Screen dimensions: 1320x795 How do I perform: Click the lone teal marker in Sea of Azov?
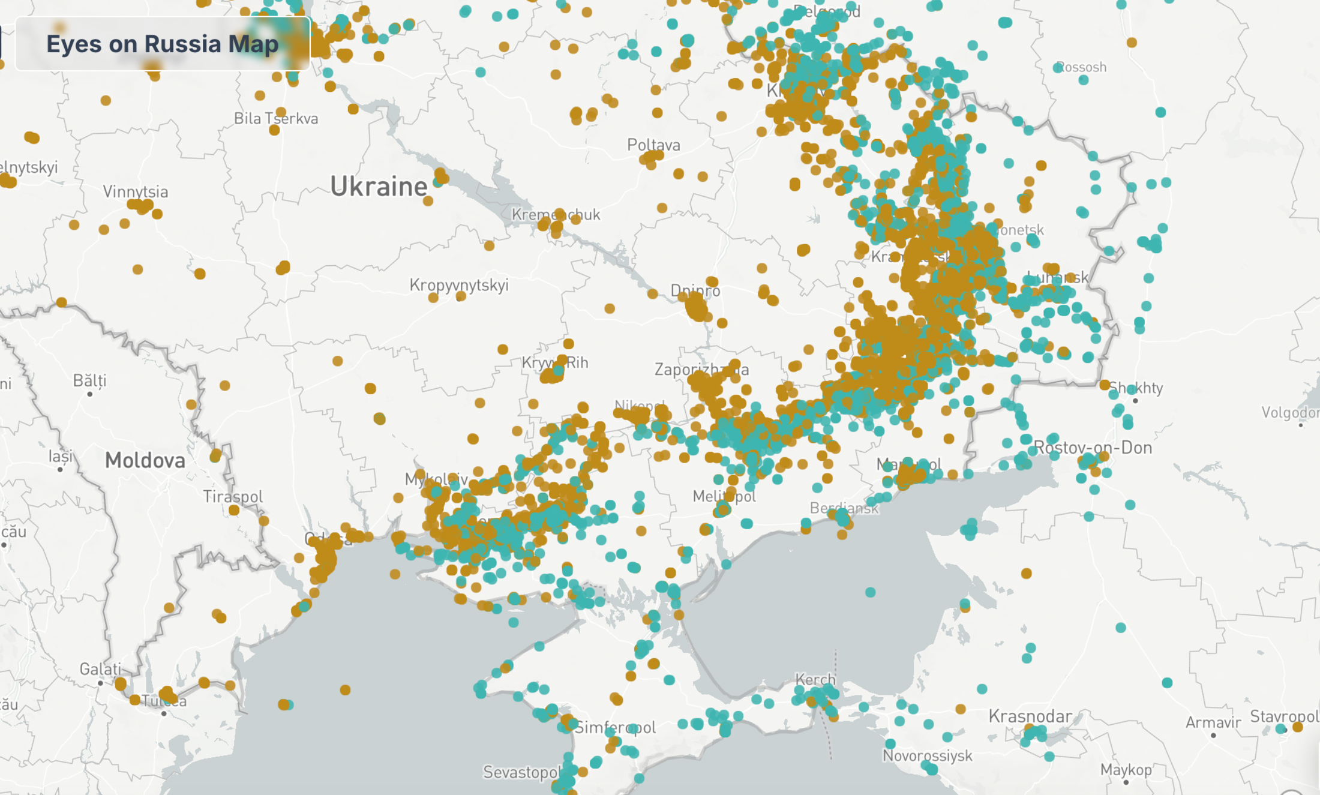pyautogui.click(x=870, y=592)
